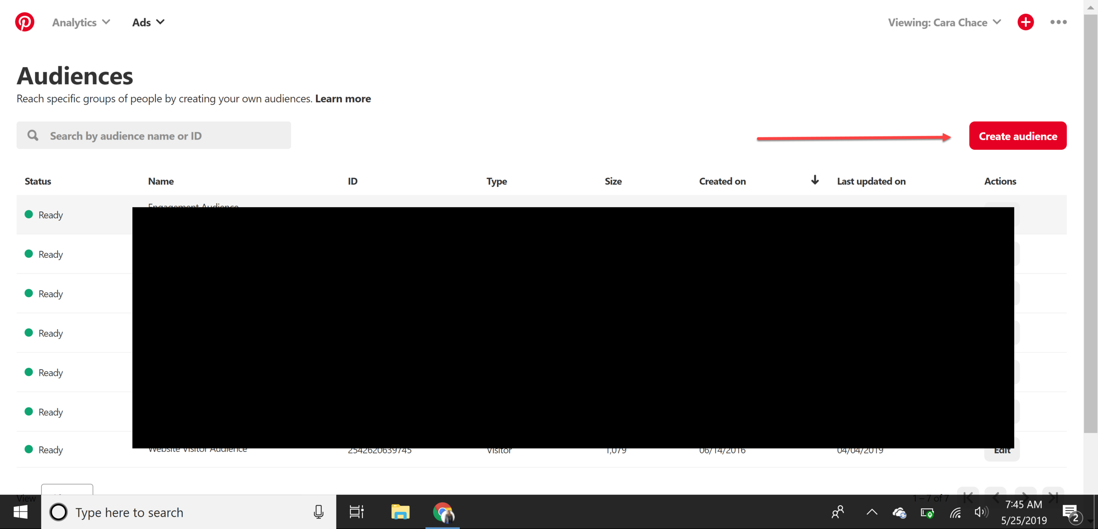The height and width of the screenshot is (529, 1098).
Task: Sort by Name column header
Action: 161,181
